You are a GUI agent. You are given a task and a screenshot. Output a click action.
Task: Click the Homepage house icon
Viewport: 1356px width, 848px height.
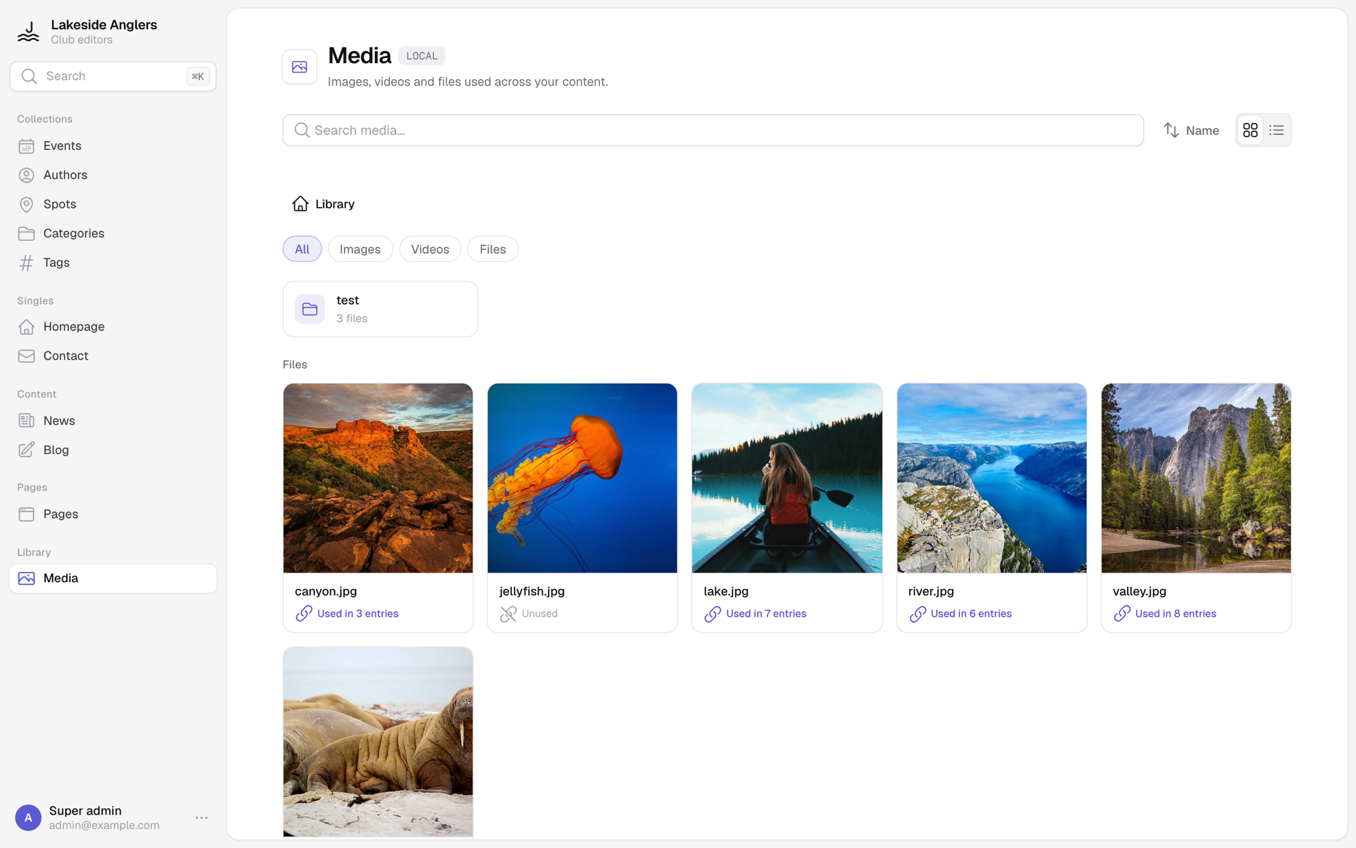(x=26, y=327)
